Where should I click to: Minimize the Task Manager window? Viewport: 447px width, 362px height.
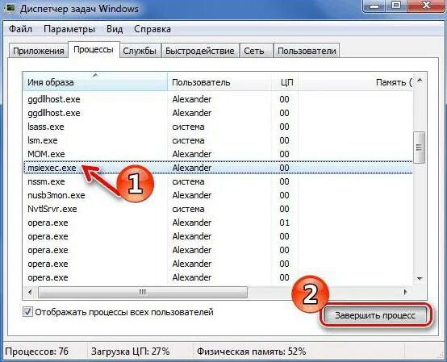tap(375, 5)
